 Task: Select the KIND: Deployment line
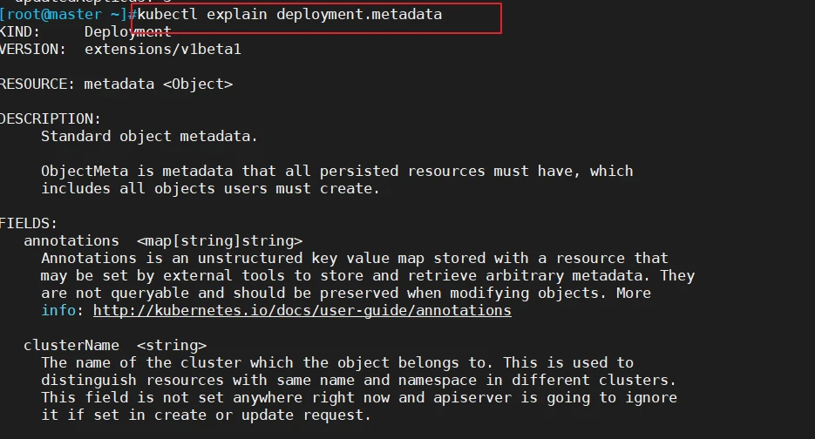85,32
